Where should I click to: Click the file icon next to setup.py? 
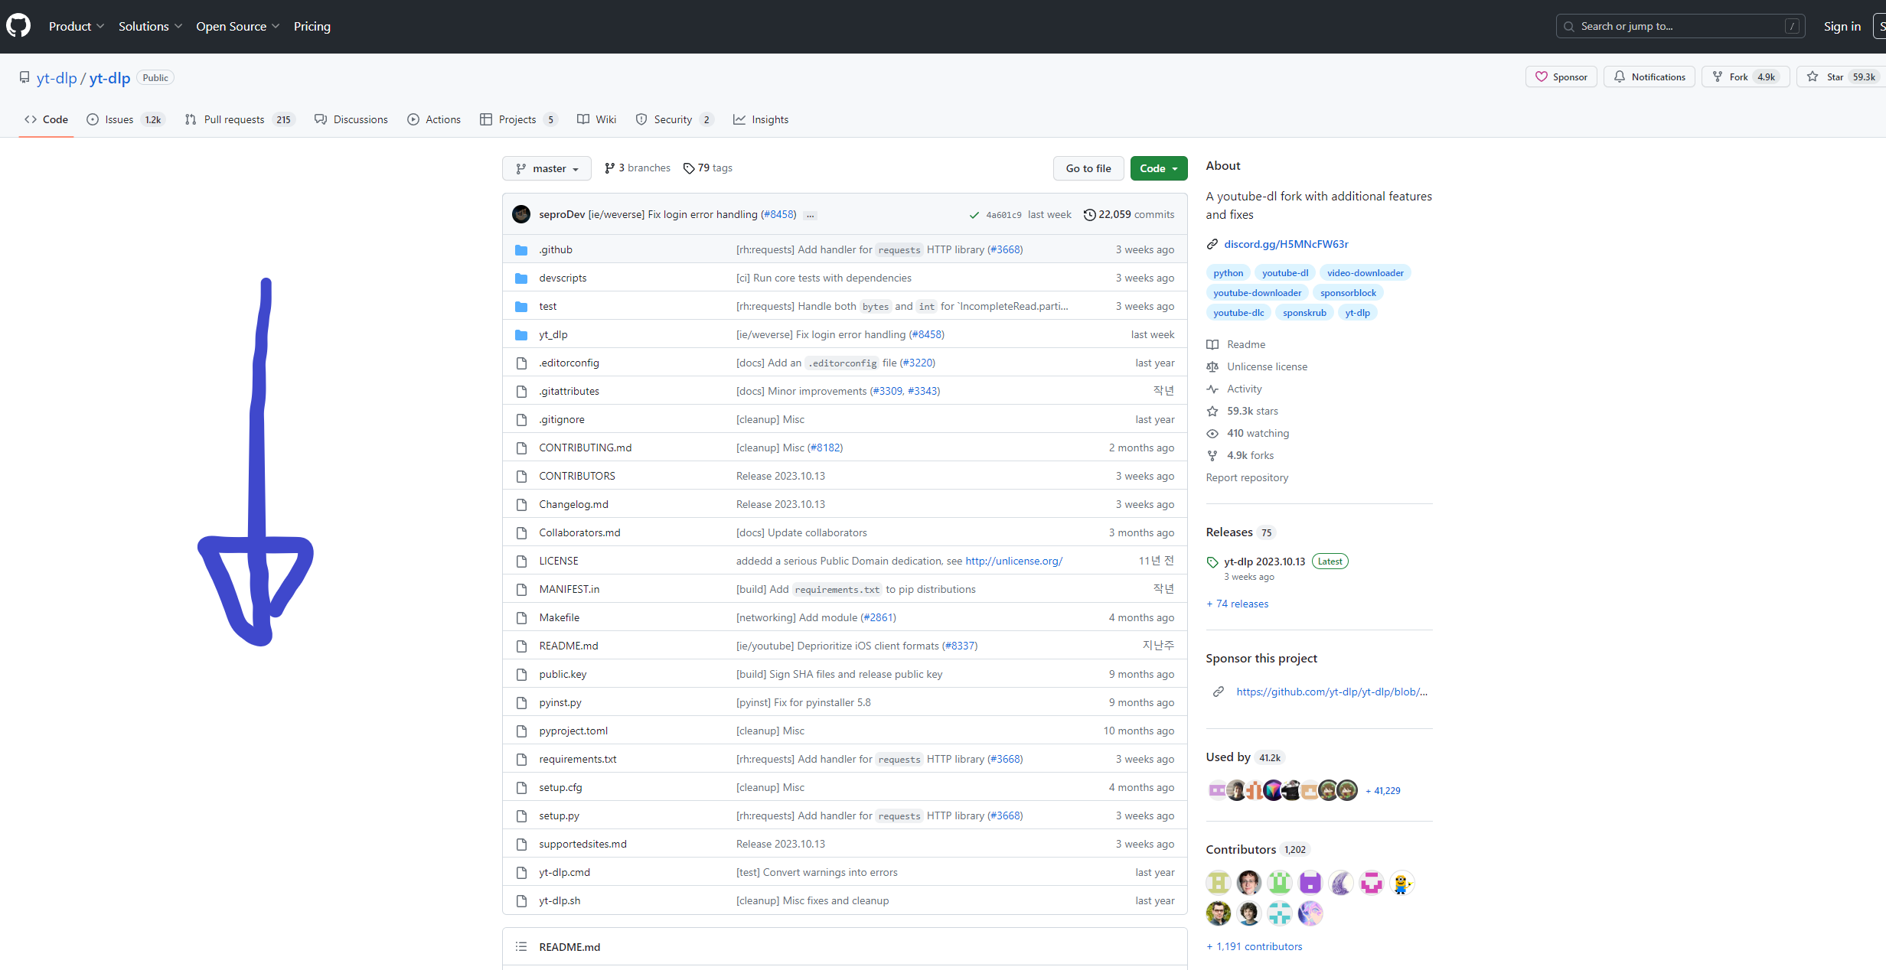tap(521, 816)
